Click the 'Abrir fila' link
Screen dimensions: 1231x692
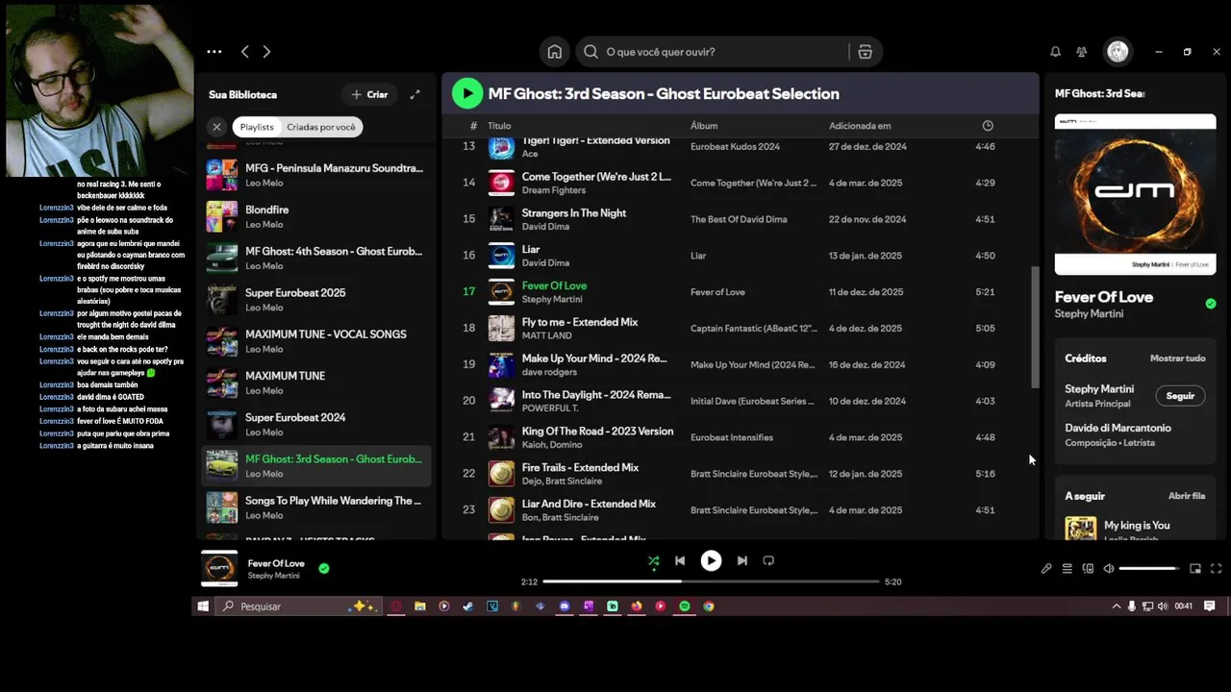pos(1187,496)
